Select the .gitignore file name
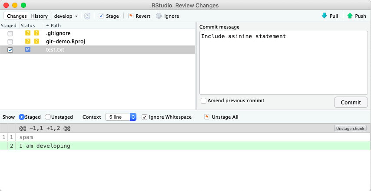This screenshot has width=371, height=191. [58, 33]
